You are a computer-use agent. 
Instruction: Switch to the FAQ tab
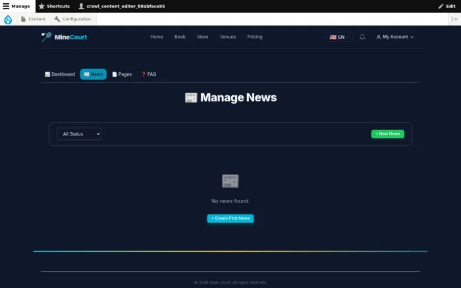(x=149, y=74)
